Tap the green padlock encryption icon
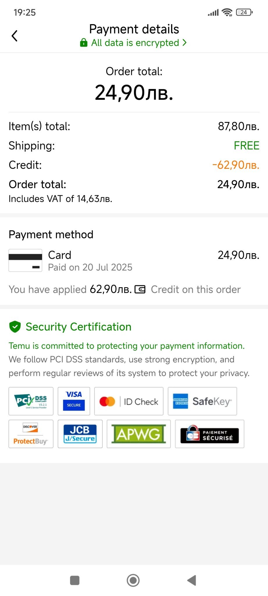This screenshot has height=596, width=268. pyautogui.click(x=84, y=43)
